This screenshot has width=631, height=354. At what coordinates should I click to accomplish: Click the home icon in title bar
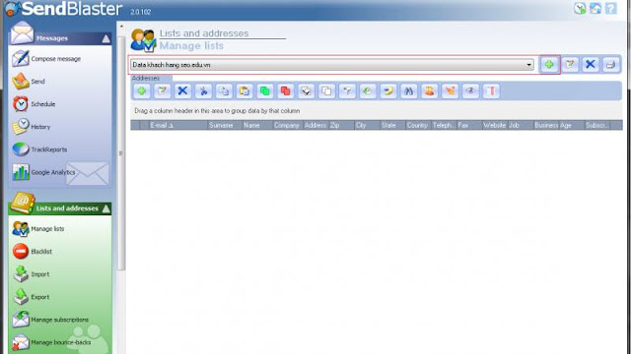click(x=596, y=8)
